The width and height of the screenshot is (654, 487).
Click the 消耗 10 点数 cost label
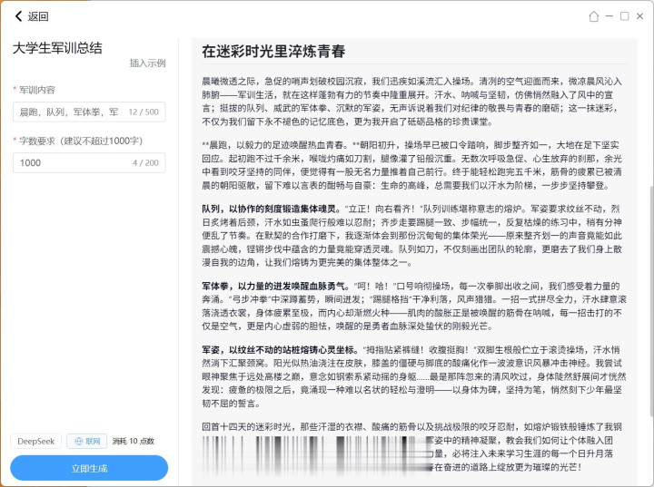point(134,442)
